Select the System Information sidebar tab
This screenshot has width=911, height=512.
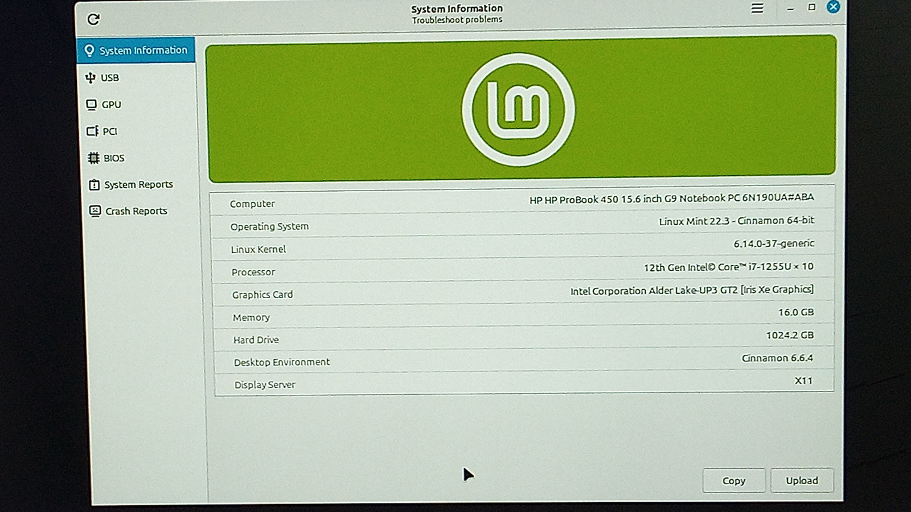point(137,50)
